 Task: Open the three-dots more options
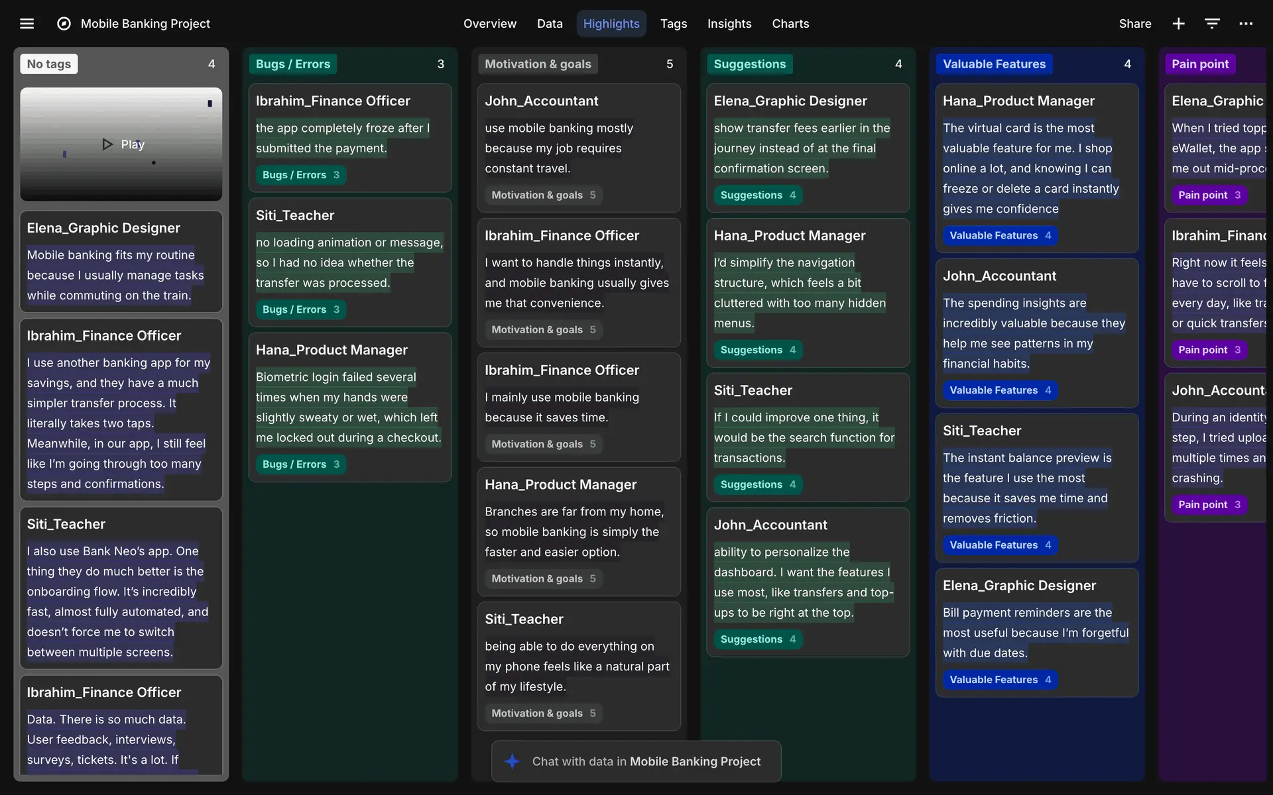(x=1246, y=24)
